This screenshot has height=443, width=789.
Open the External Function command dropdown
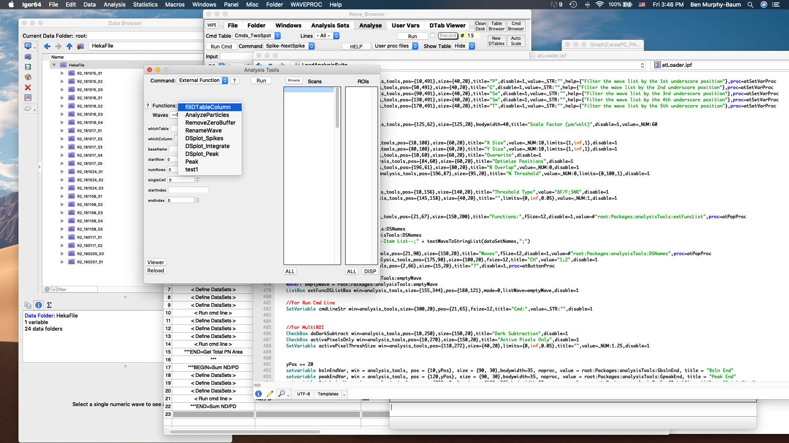coord(203,80)
